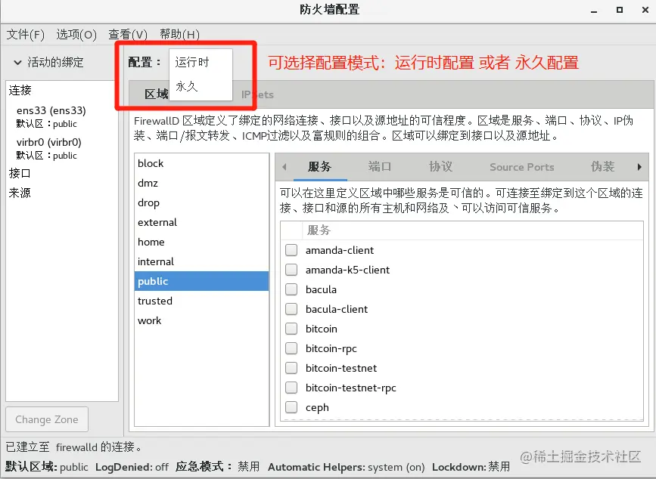Click the LogDenied: off status entry
The height and width of the screenshot is (479, 656).
point(132,467)
